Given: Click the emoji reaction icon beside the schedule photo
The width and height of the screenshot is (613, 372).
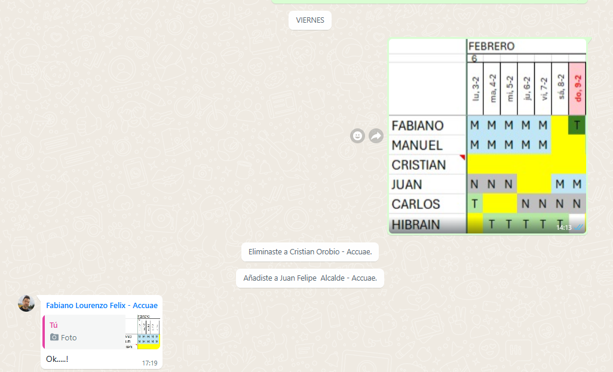Looking at the screenshot, I should click(x=357, y=136).
